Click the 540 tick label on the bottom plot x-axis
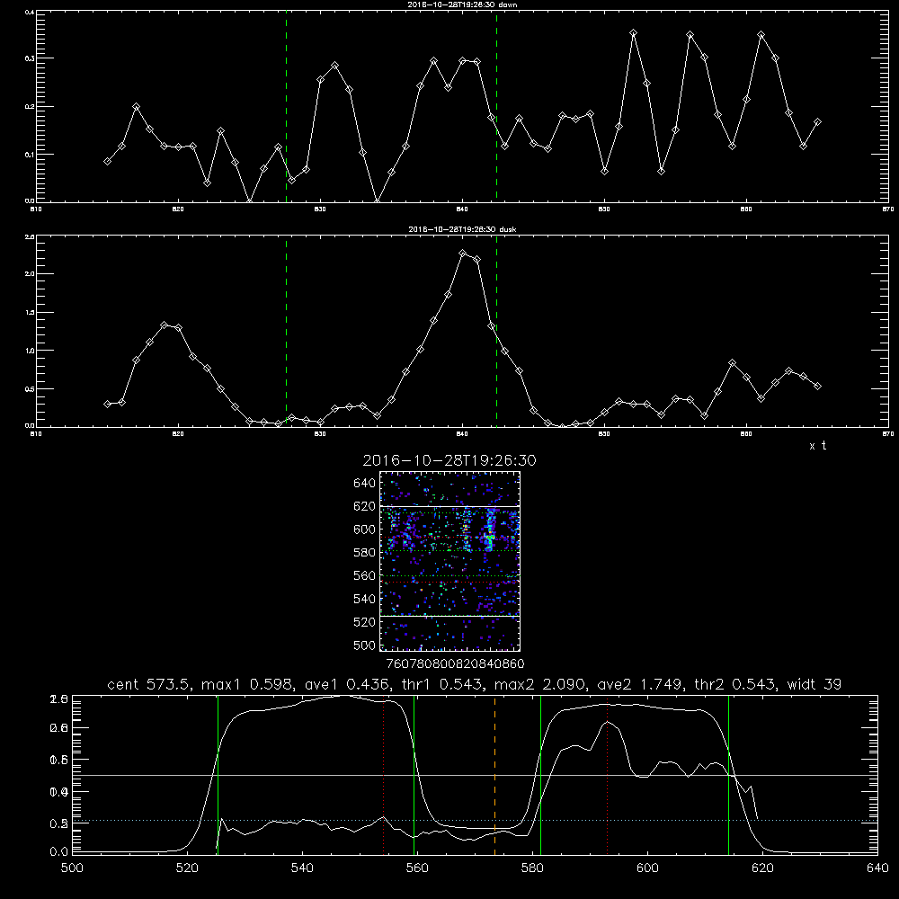 pos(302,868)
